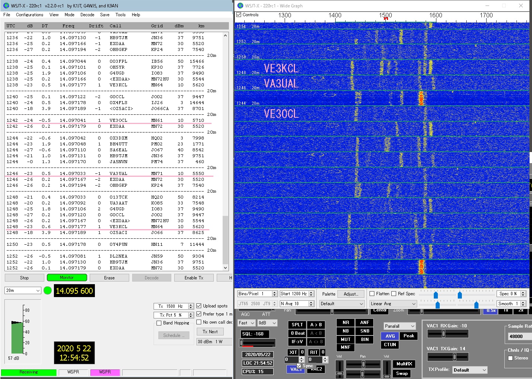Open the Palette Default dropdown
Screen dimensions: 532x379
pos(342,304)
